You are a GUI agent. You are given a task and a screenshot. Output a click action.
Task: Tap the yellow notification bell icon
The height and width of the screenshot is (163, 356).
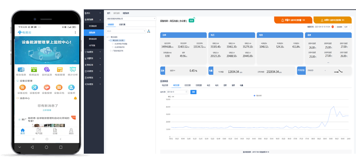tap(75, 98)
